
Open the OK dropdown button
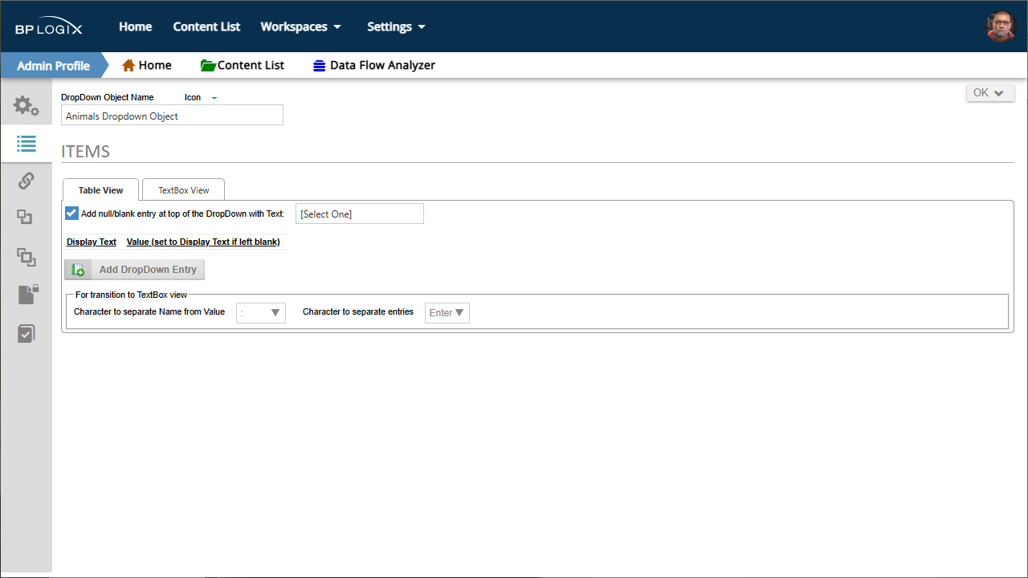(x=989, y=93)
